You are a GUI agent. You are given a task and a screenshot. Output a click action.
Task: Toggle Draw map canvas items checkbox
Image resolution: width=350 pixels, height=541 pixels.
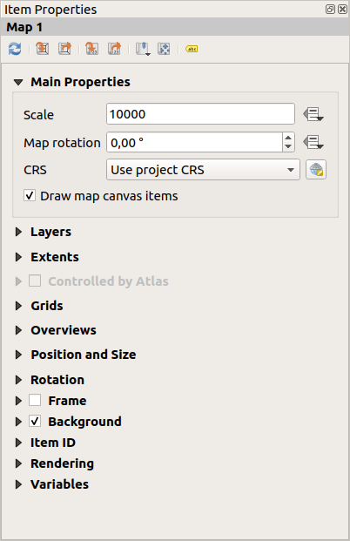pyautogui.click(x=30, y=196)
